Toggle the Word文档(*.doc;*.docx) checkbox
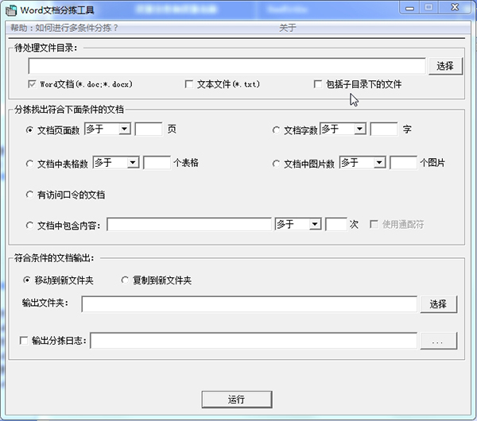This screenshot has width=477, height=421. click(32, 84)
